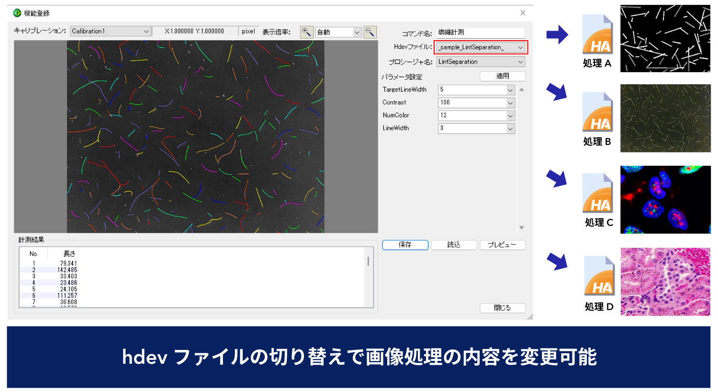Click the second HA hdev file icon

click(597, 112)
